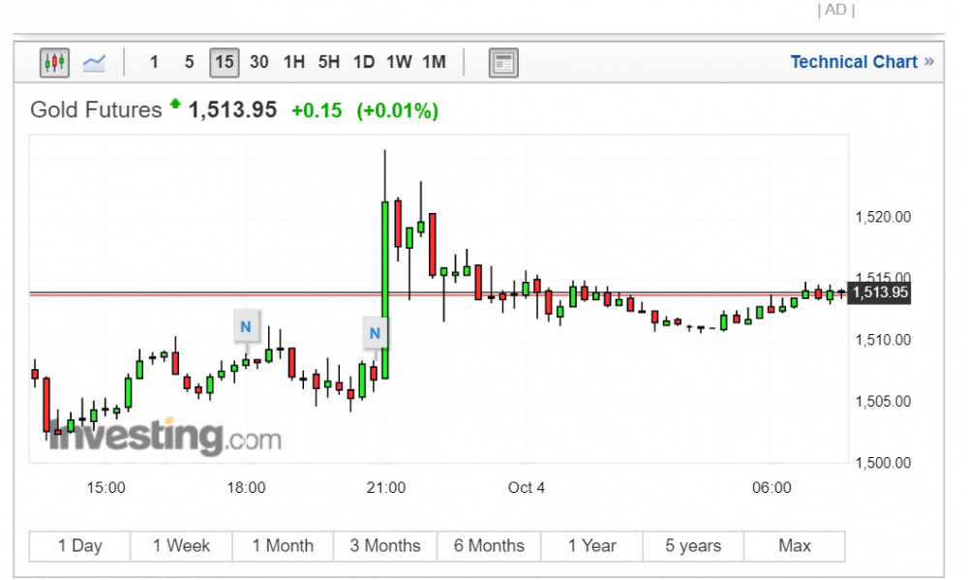The height and width of the screenshot is (580, 968).
Task: Select the 5 minute interval
Action: coord(189,62)
